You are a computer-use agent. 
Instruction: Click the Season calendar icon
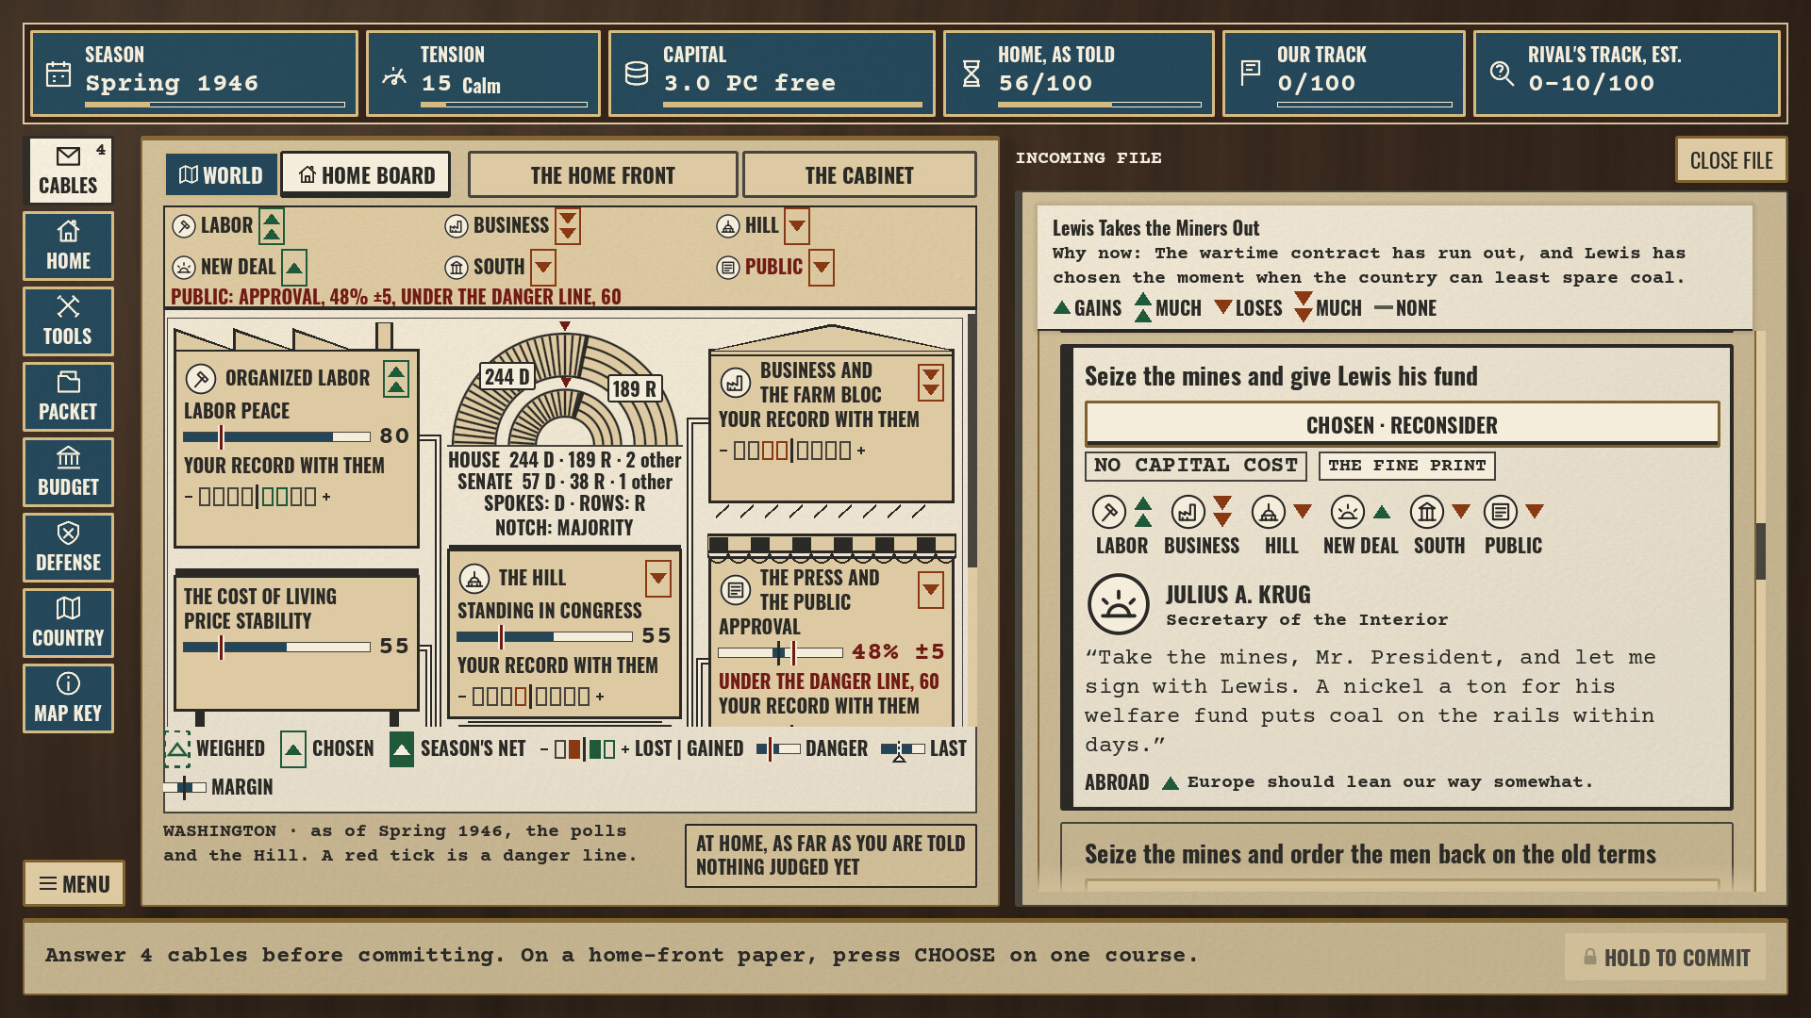(58, 74)
